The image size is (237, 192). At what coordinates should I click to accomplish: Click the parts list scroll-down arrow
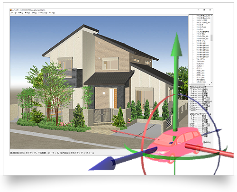[211, 82]
